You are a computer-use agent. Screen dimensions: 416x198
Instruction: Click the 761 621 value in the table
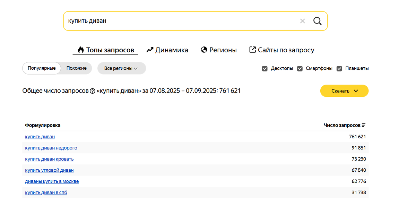point(357,137)
